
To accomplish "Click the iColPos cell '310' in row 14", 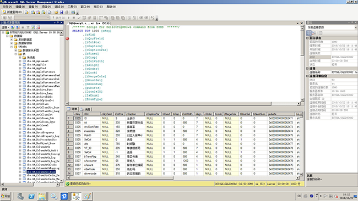I will tap(120, 174).
